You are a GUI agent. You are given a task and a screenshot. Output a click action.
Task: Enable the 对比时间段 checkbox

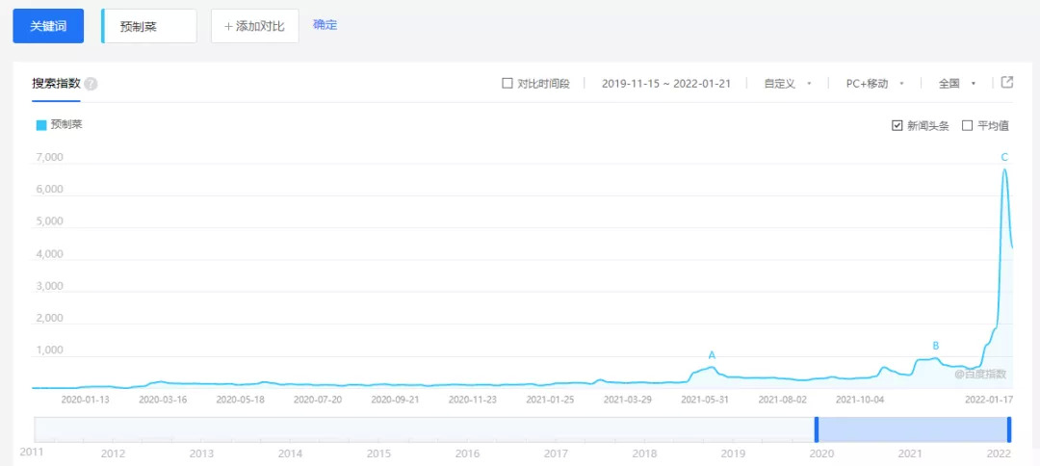click(507, 84)
